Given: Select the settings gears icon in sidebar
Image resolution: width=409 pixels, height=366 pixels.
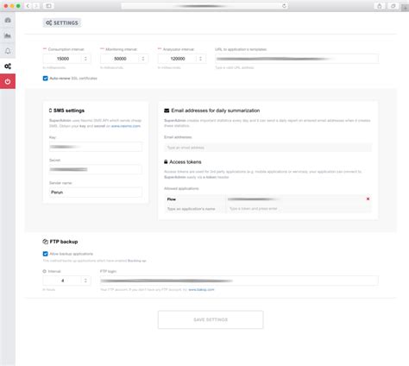Looking at the screenshot, I should point(8,66).
